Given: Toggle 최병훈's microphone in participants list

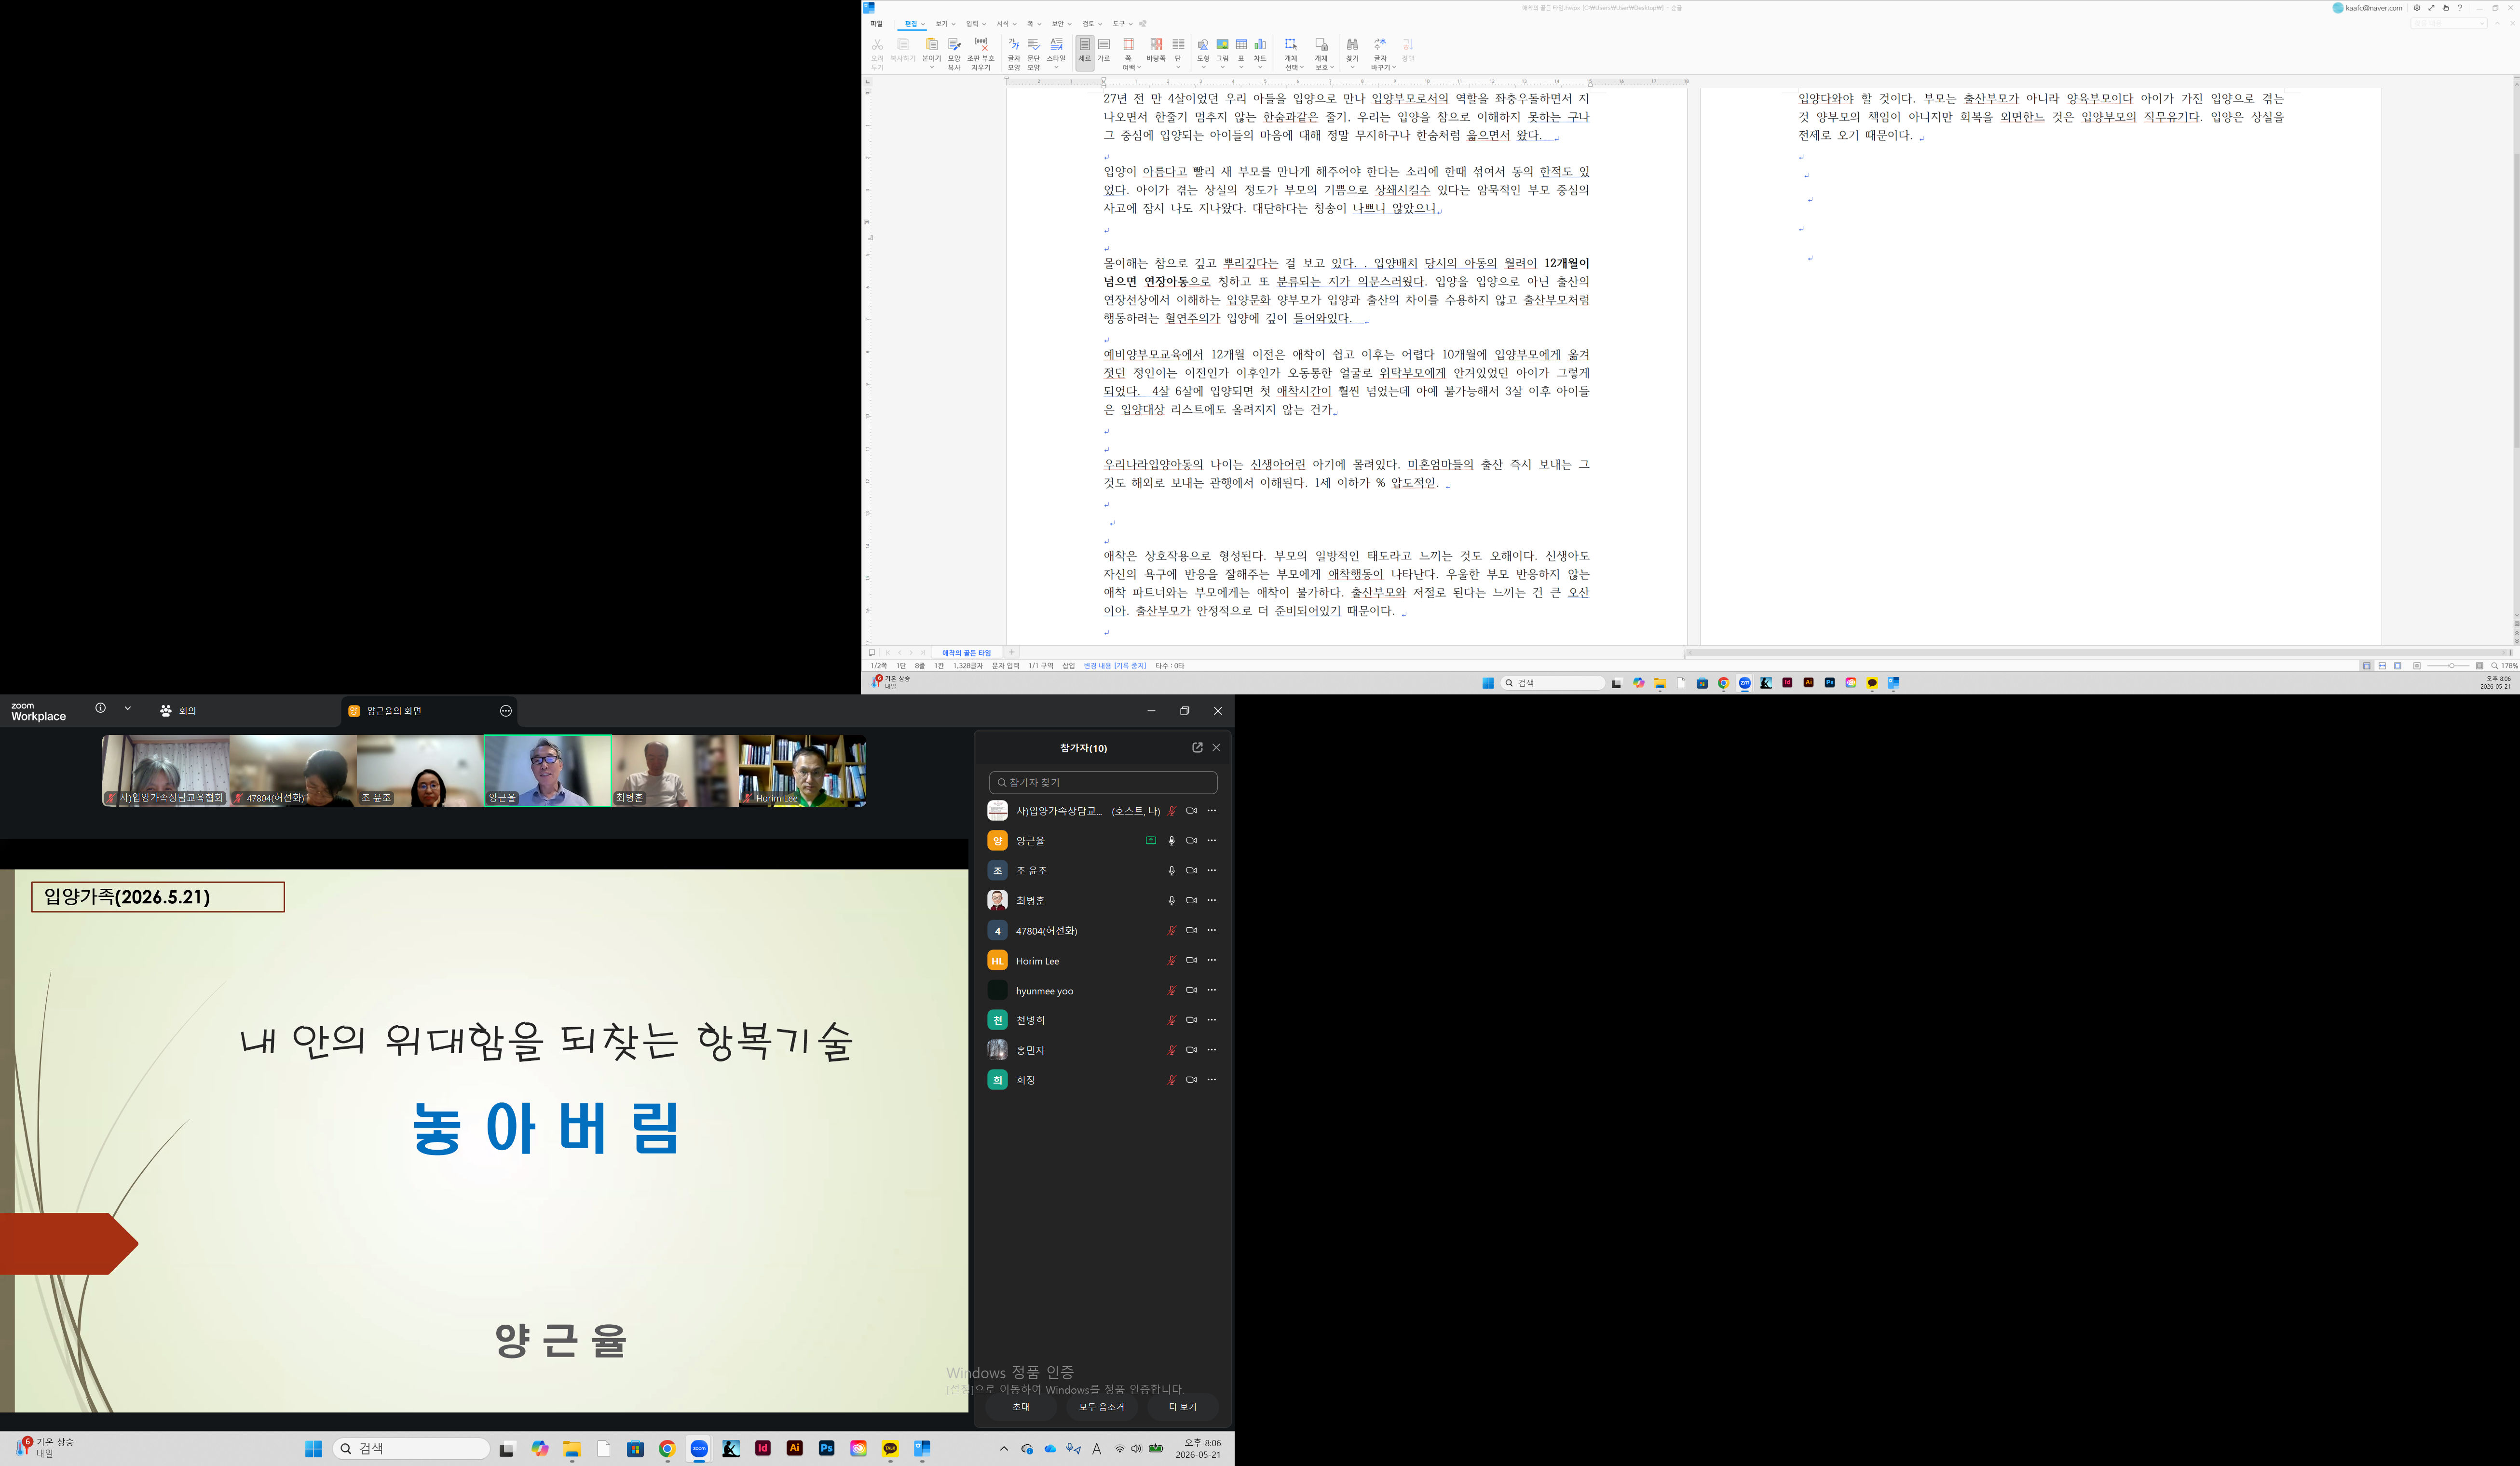Looking at the screenshot, I should tap(1171, 901).
